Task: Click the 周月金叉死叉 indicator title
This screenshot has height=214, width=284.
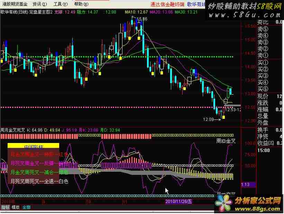Action: (x=13, y=130)
